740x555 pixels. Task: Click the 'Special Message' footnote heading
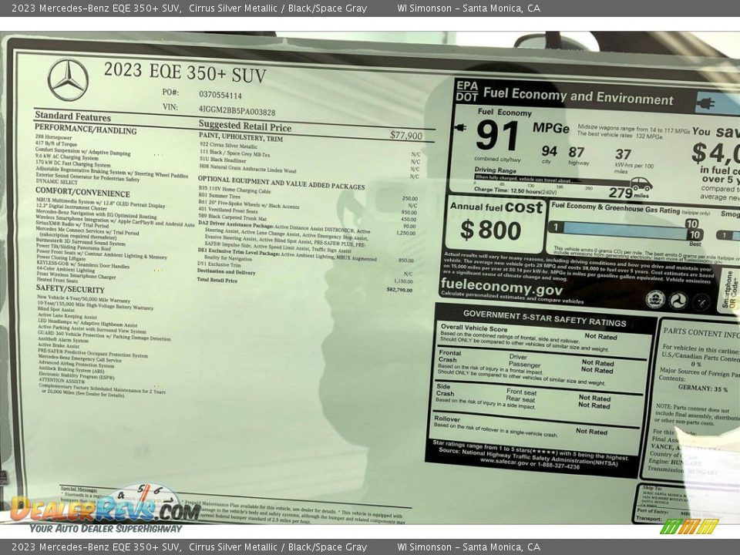point(79,489)
